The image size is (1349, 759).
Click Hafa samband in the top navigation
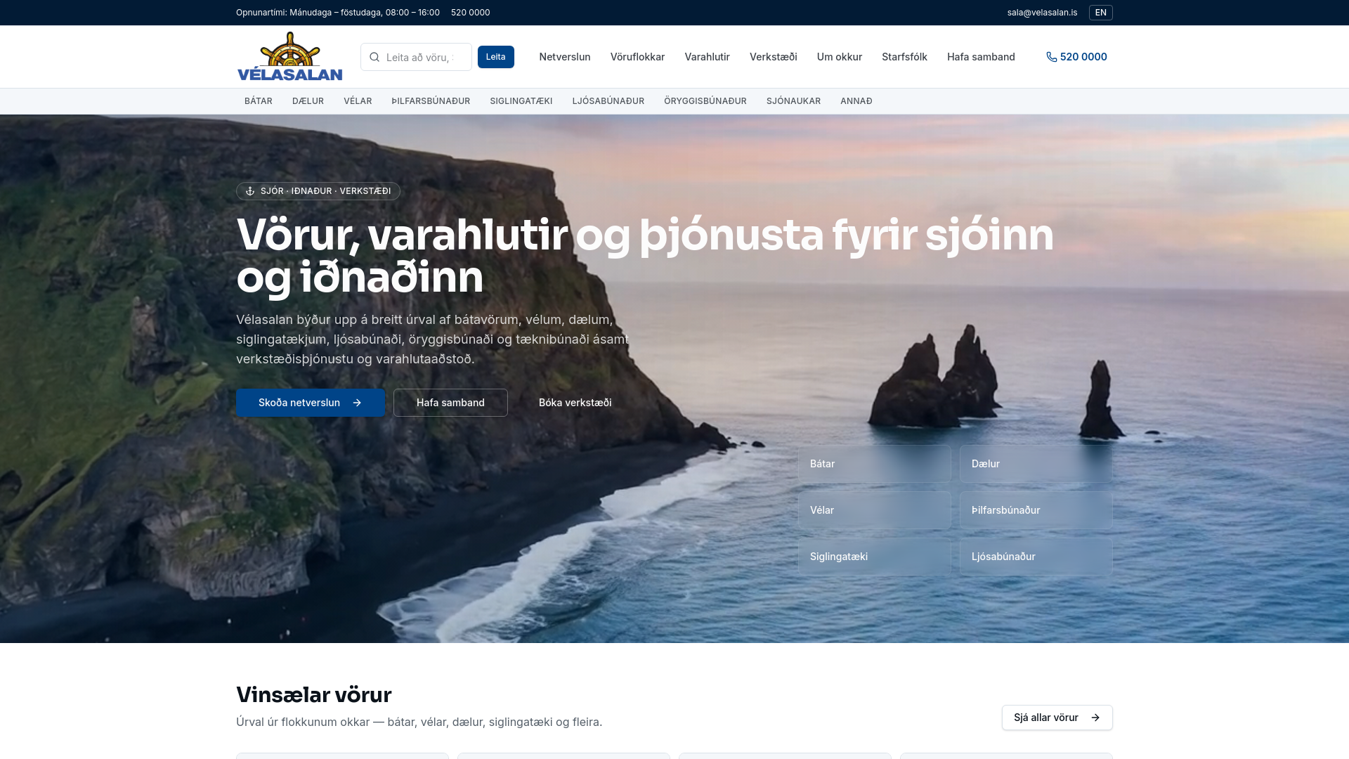(981, 57)
